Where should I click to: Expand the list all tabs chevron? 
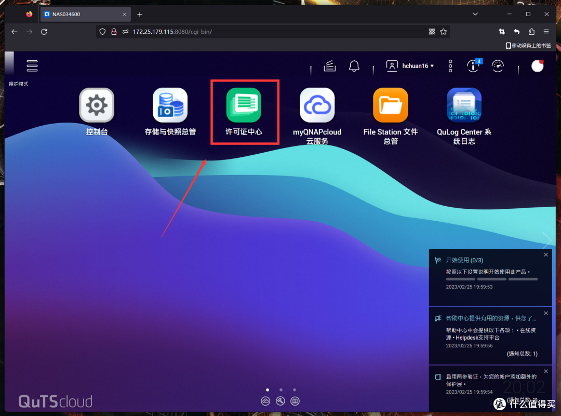(x=475, y=15)
